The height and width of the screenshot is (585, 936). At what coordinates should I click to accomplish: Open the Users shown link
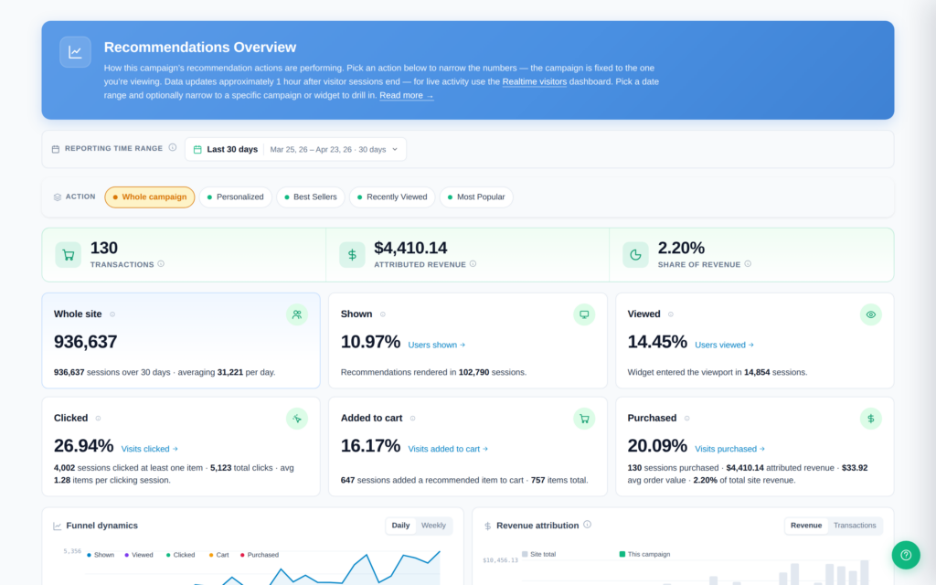437,345
